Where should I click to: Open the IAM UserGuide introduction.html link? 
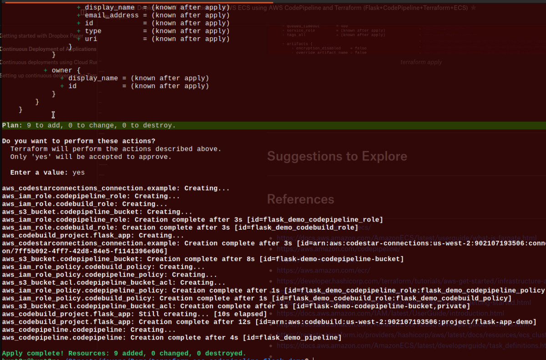(390, 313)
